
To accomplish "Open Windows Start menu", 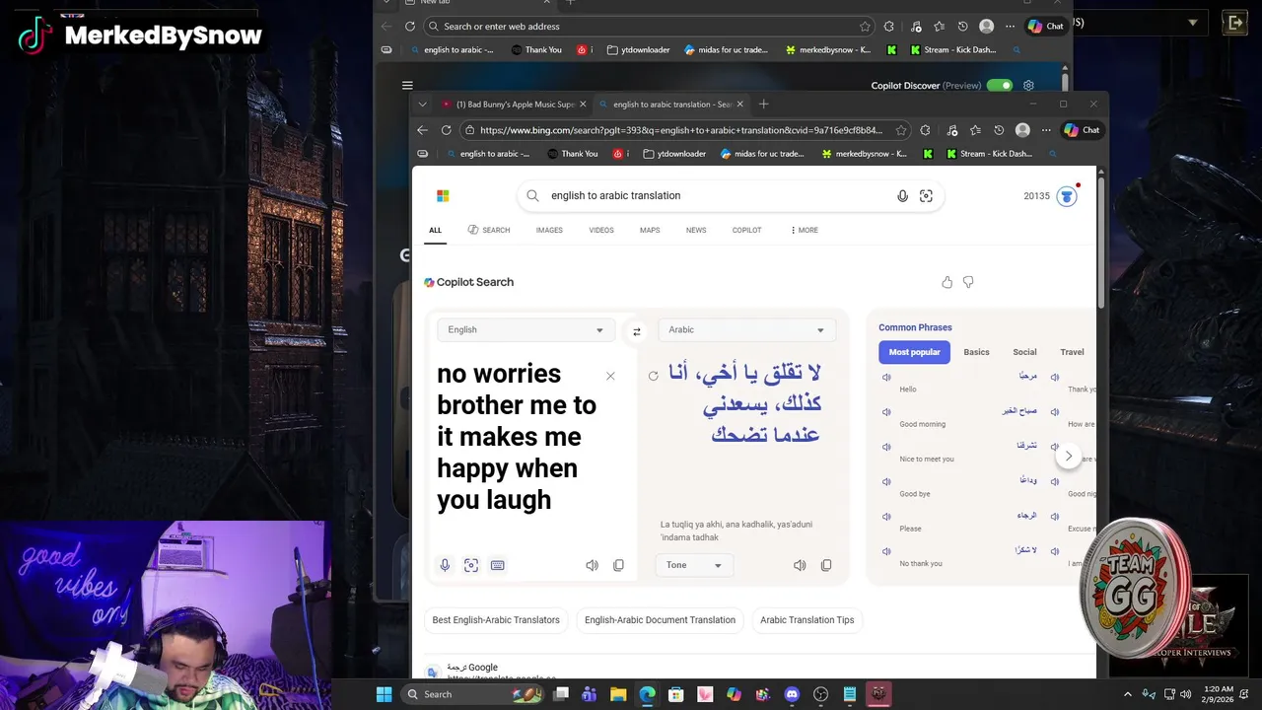I will 384,694.
